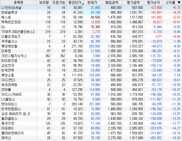The image size is (182, 141).
Task: Select 한화솔루션 stock name
Action: pos(9,12)
